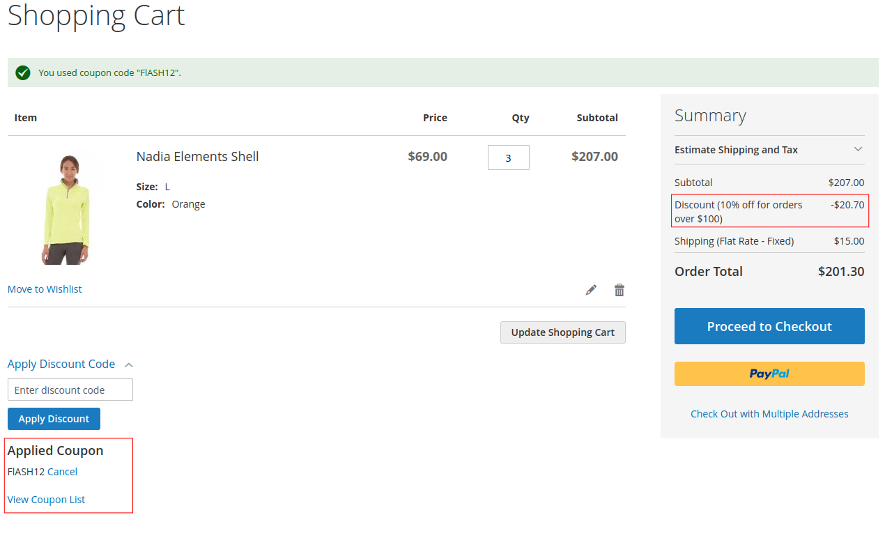Click the Update Shopping Cart button
The width and height of the screenshot is (885, 538).
[563, 332]
